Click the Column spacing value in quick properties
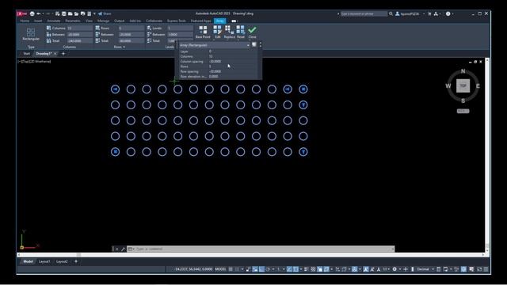 click(215, 62)
